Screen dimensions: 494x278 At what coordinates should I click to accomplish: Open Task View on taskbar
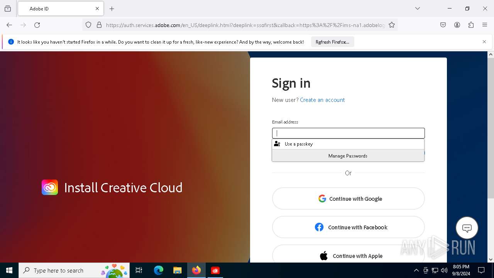coord(139,270)
